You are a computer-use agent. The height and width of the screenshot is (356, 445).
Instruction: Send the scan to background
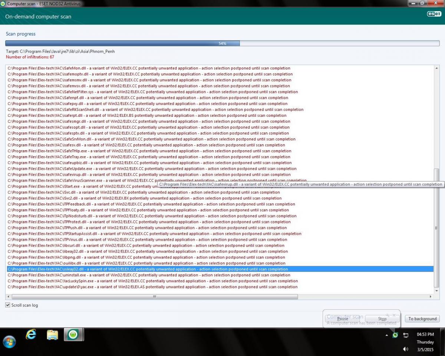(422, 319)
